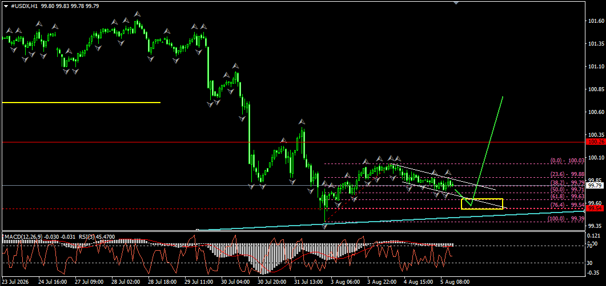This screenshot has height=286, width=606.
Task: Click the 30 Jul 04:00 time label
Action: coord(234,282)
